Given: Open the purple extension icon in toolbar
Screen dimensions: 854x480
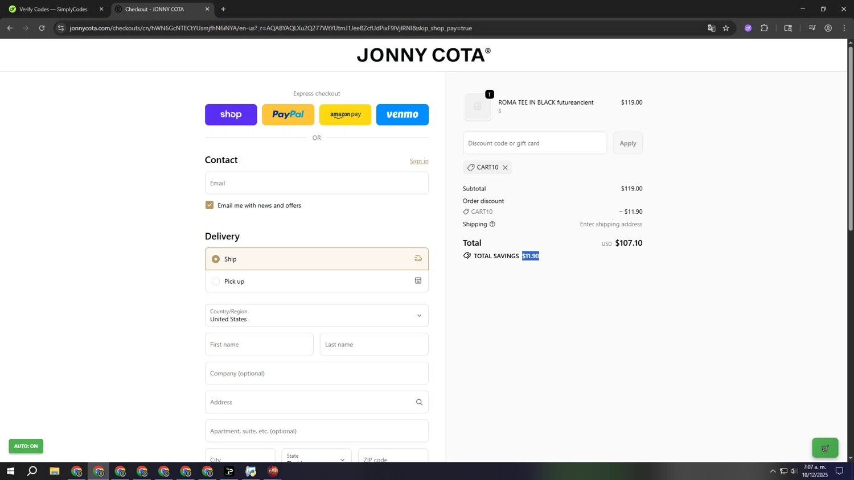Looking at the screenshot, I should (x=748, y=28).
